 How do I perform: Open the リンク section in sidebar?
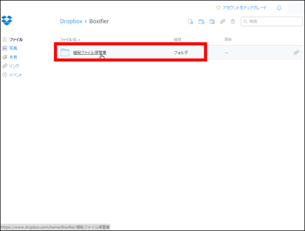pos(14,66)
